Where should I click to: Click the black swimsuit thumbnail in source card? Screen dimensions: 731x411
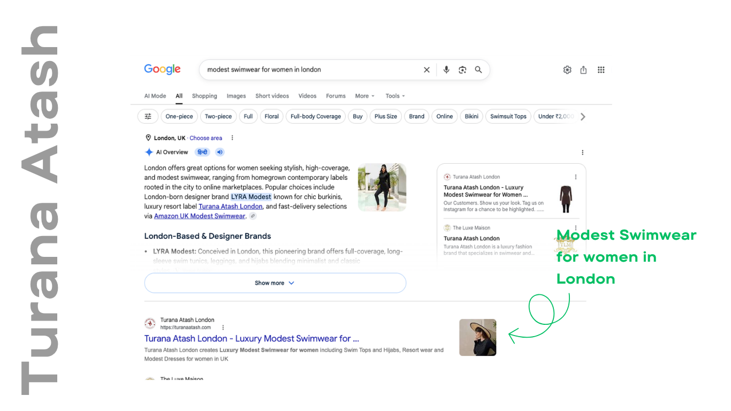pyautogui.click(x=566, y=199)
